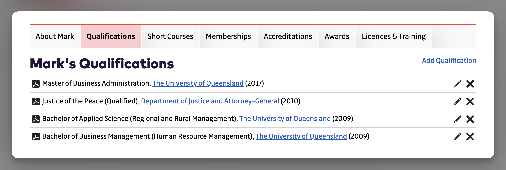Switch to the About Mark tab
506x170 pixels.
tap(55, 36)
